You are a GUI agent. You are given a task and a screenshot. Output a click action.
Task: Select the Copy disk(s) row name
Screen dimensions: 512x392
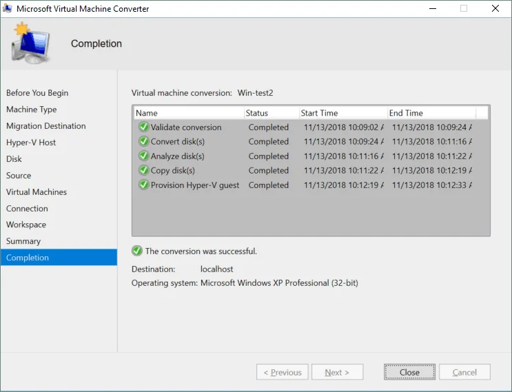tap(173, 170)
